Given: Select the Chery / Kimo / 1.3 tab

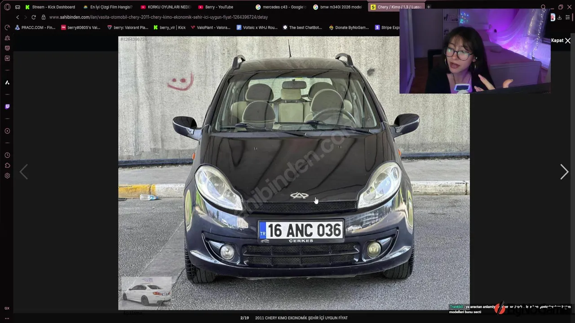Looking at the screenshot, I should point(395,7).
